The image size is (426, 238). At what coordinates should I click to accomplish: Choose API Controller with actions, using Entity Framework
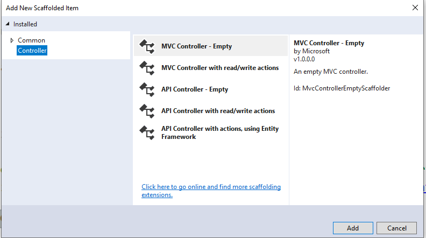coord(210,132)
